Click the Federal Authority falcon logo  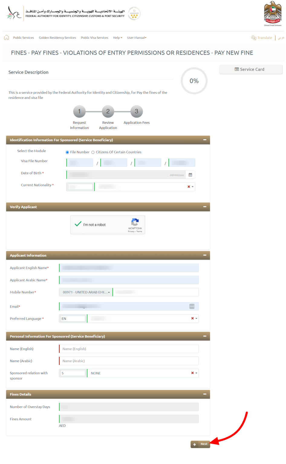(13, 14)
